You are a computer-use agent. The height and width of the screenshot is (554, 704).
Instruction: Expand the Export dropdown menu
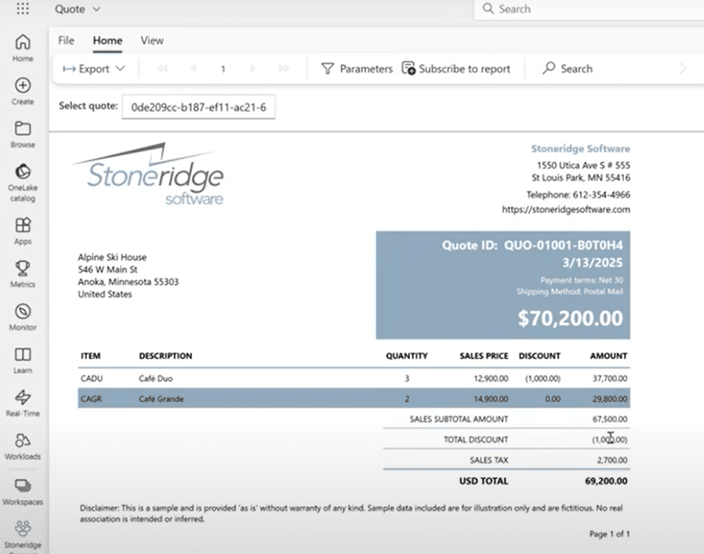point(94,69)
